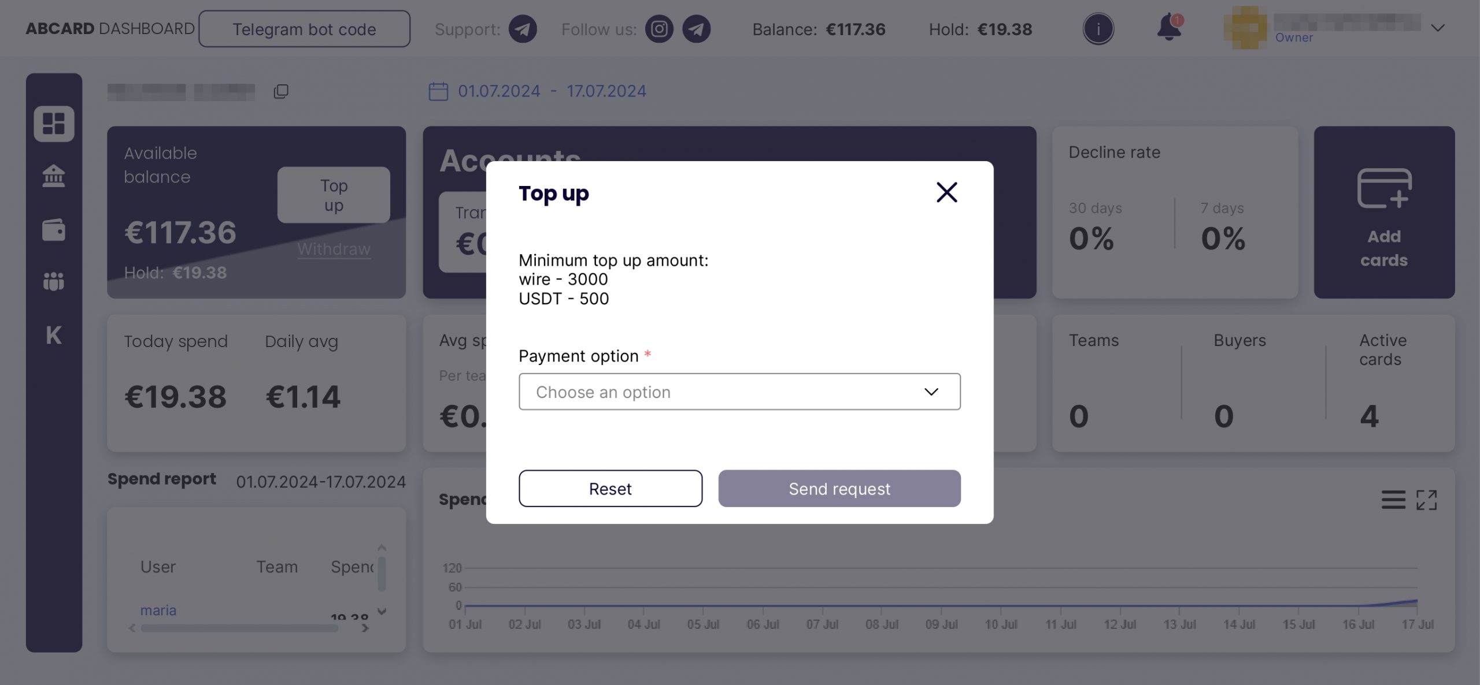Click the info circle icon

point(1098,29)
